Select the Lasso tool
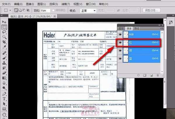 [x=4, y=32]
